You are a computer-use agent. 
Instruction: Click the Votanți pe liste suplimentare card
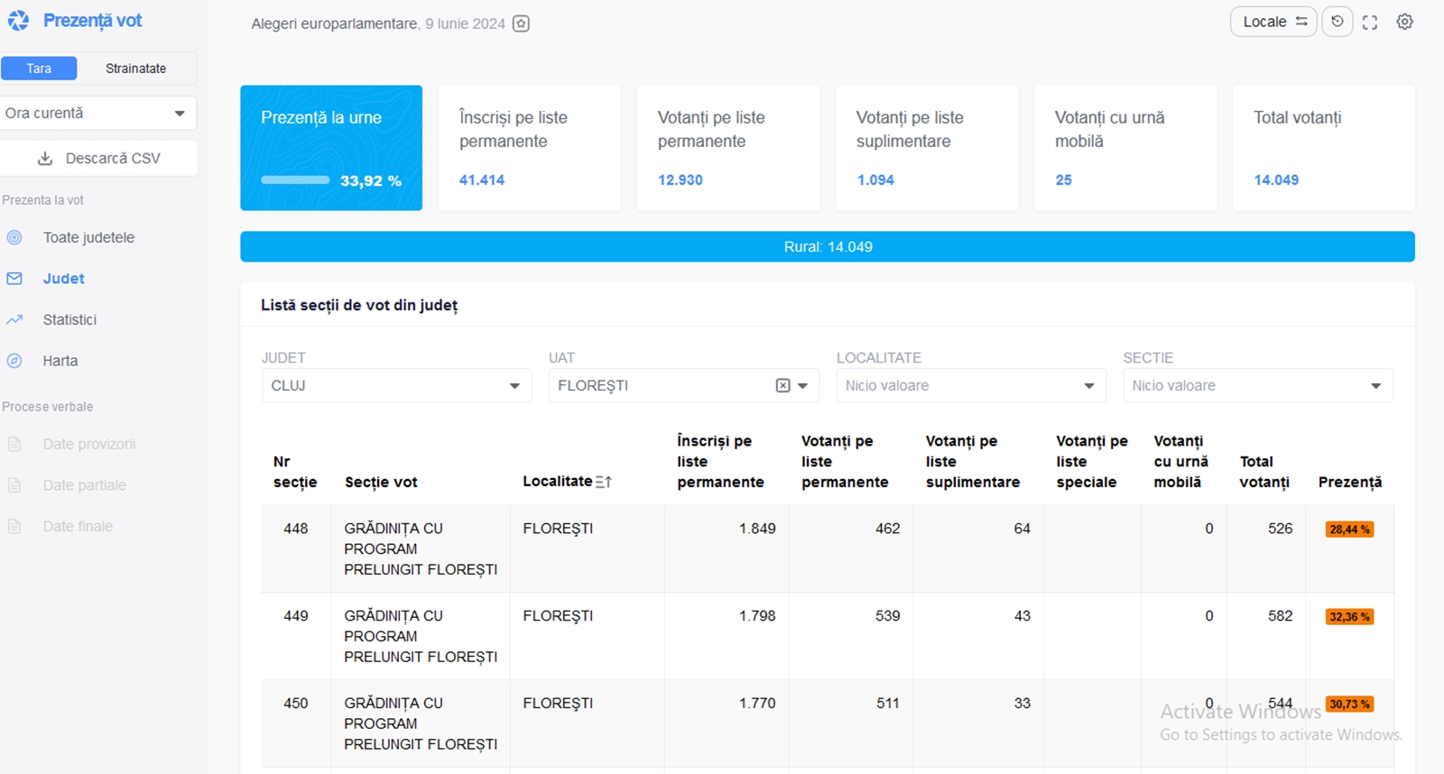[x=927, y=148]
